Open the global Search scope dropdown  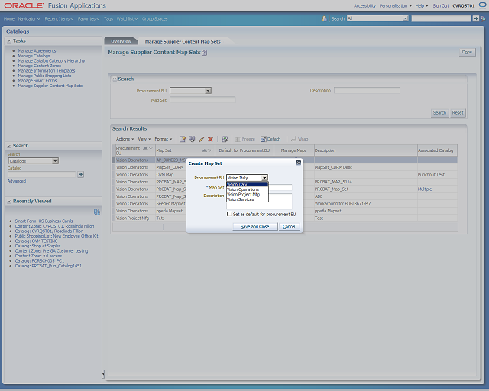pos(405,18)
